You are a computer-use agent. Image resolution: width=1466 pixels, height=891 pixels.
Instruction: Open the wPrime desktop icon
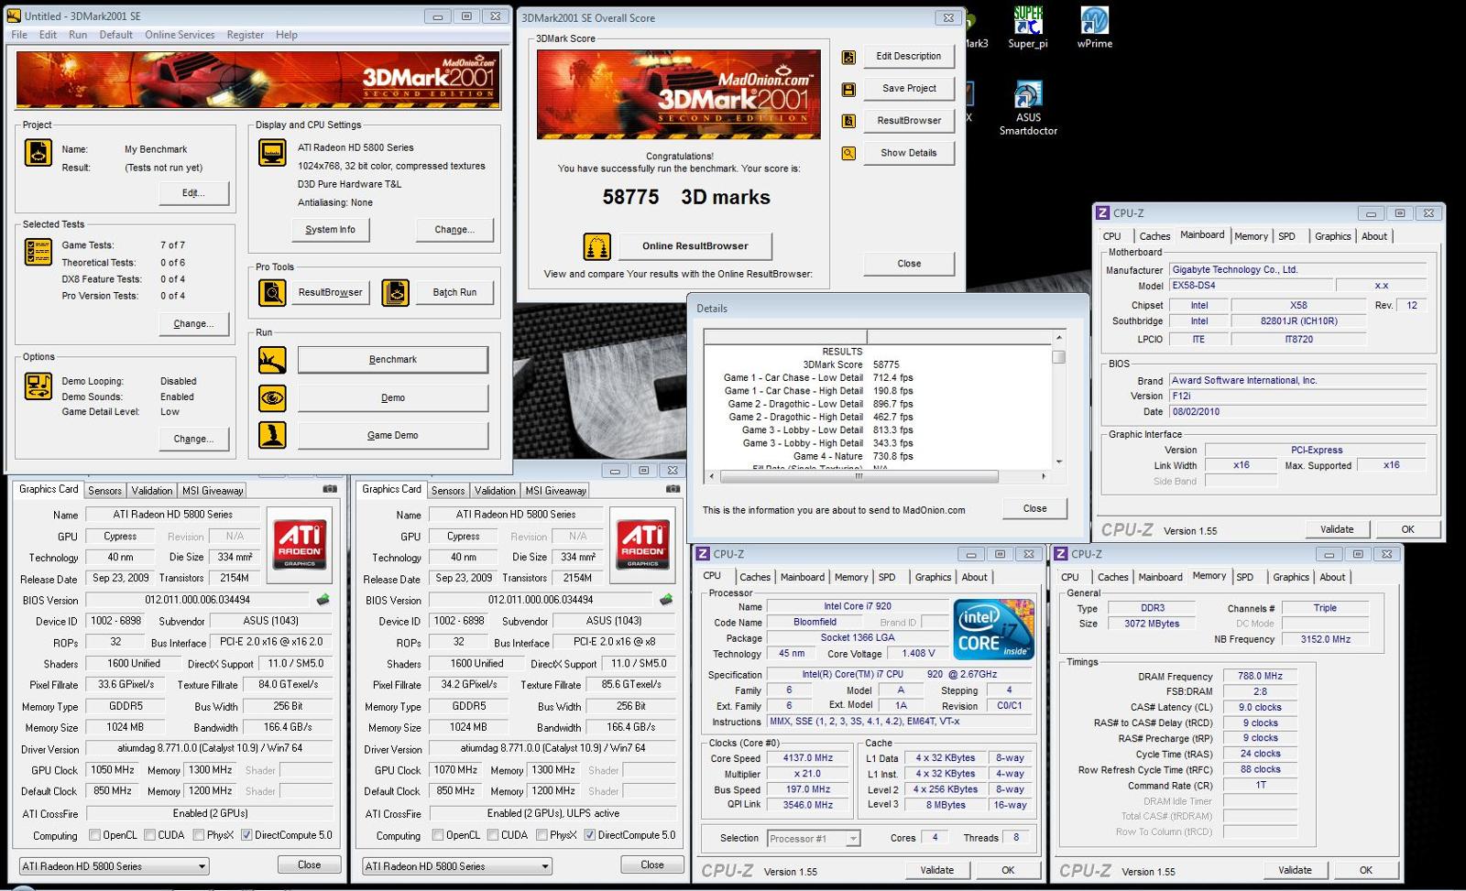[1094, 27]
